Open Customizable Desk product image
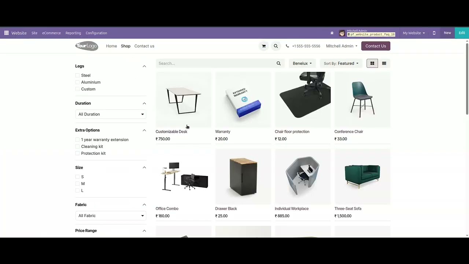This screenshot has height=264, width=469. pyautogui.click(x=184, y=100)
